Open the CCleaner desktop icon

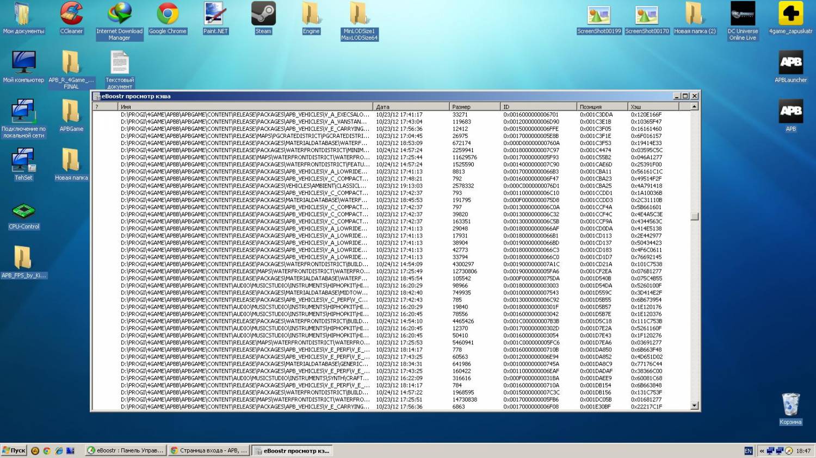pos(71,15)
